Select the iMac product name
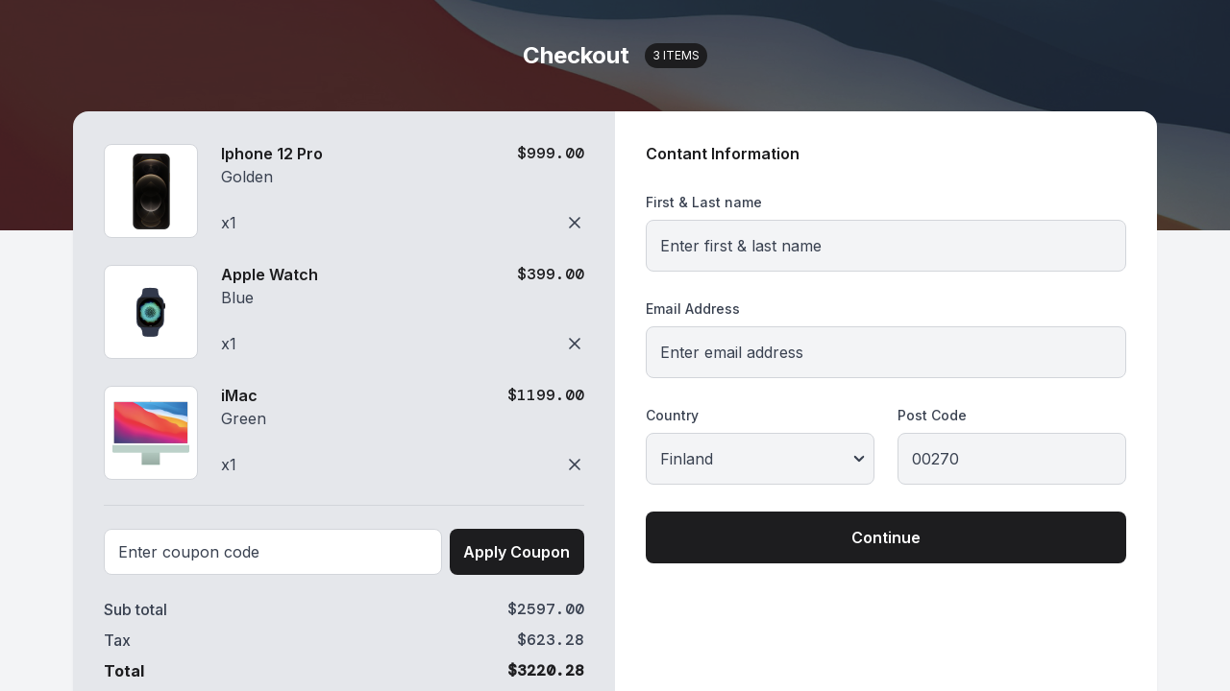The image size is (1230, 691). pos(239,395)
